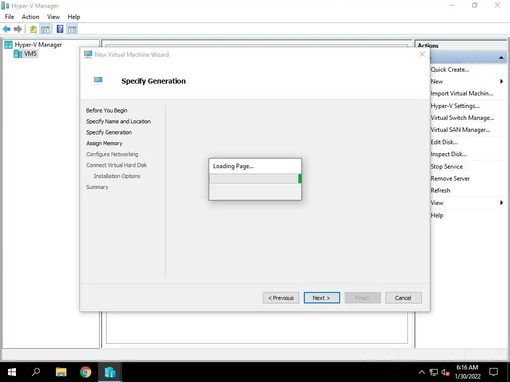Click the Up One Level folder icon
The image size is (510, 382).
[x=33, y=29]
